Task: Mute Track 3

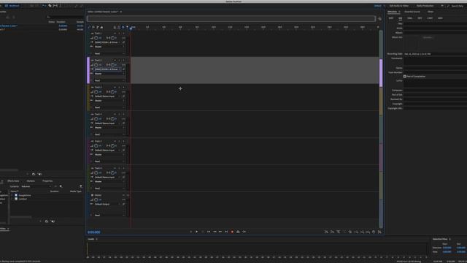Action: pyautogui.click(x=115, y=88)
